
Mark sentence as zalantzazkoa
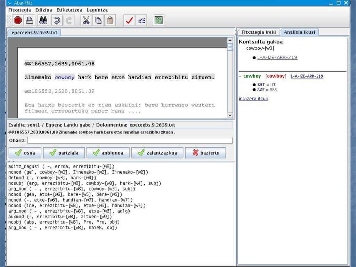click(x=157, y=153)
